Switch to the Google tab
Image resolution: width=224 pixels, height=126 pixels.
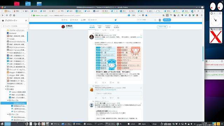(52, 11)
